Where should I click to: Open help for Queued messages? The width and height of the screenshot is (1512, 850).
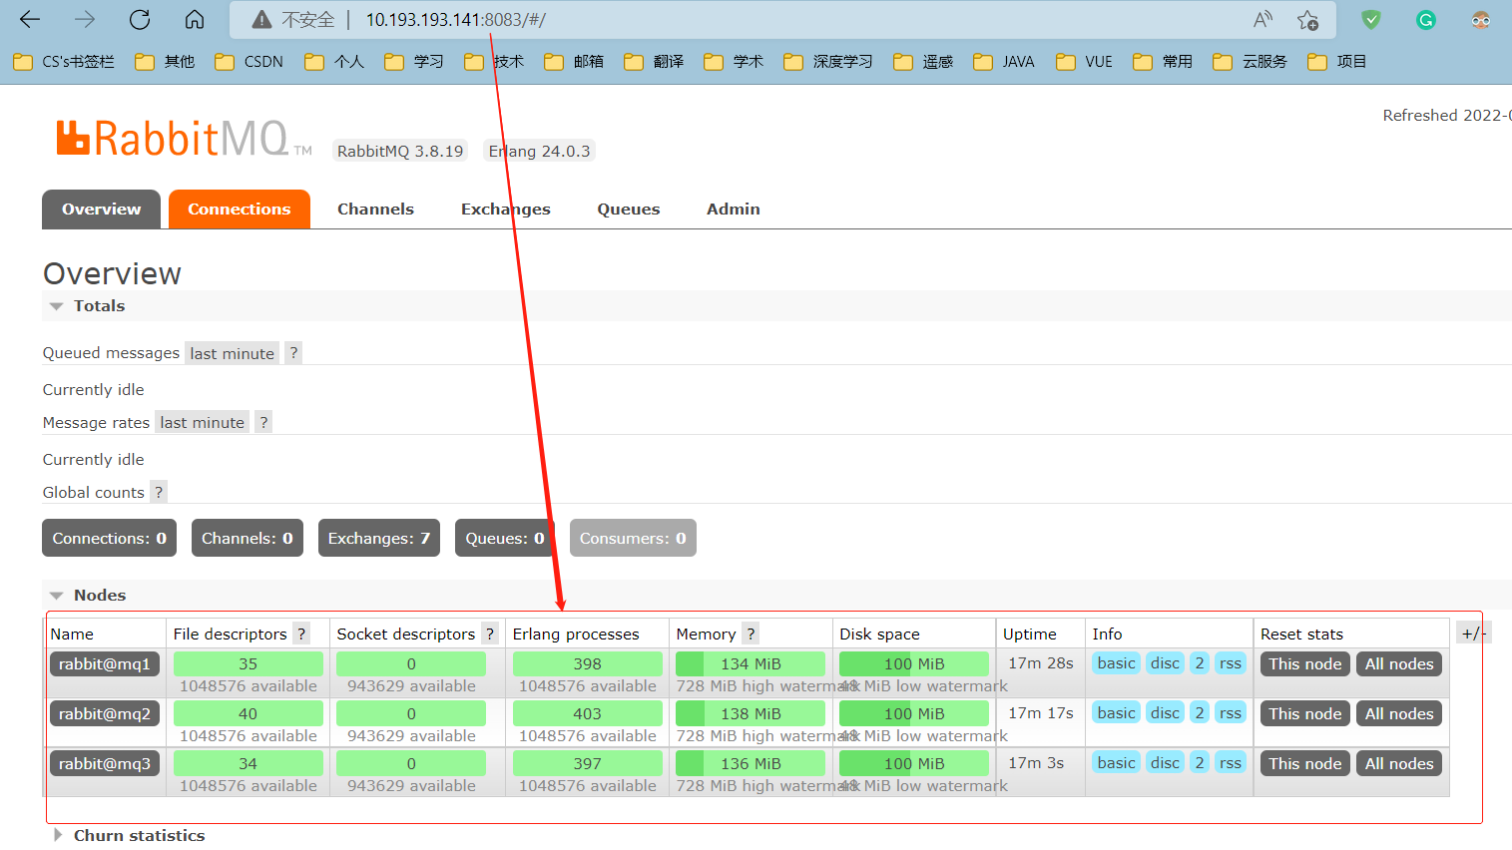tap(293, 353)
